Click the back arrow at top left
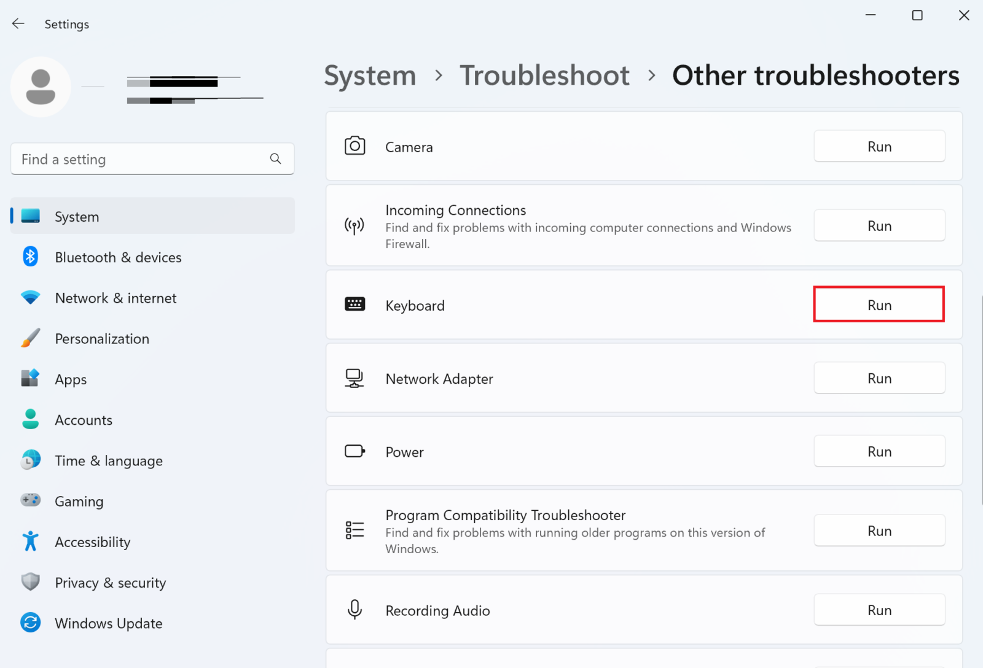983x668 pixels. tap(18, 23)
